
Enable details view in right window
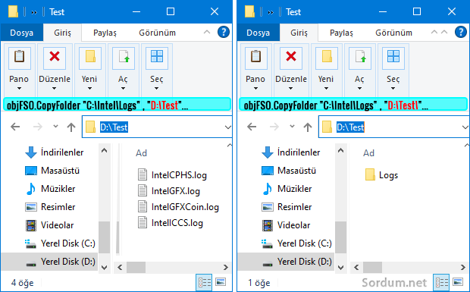click(441, 282)
